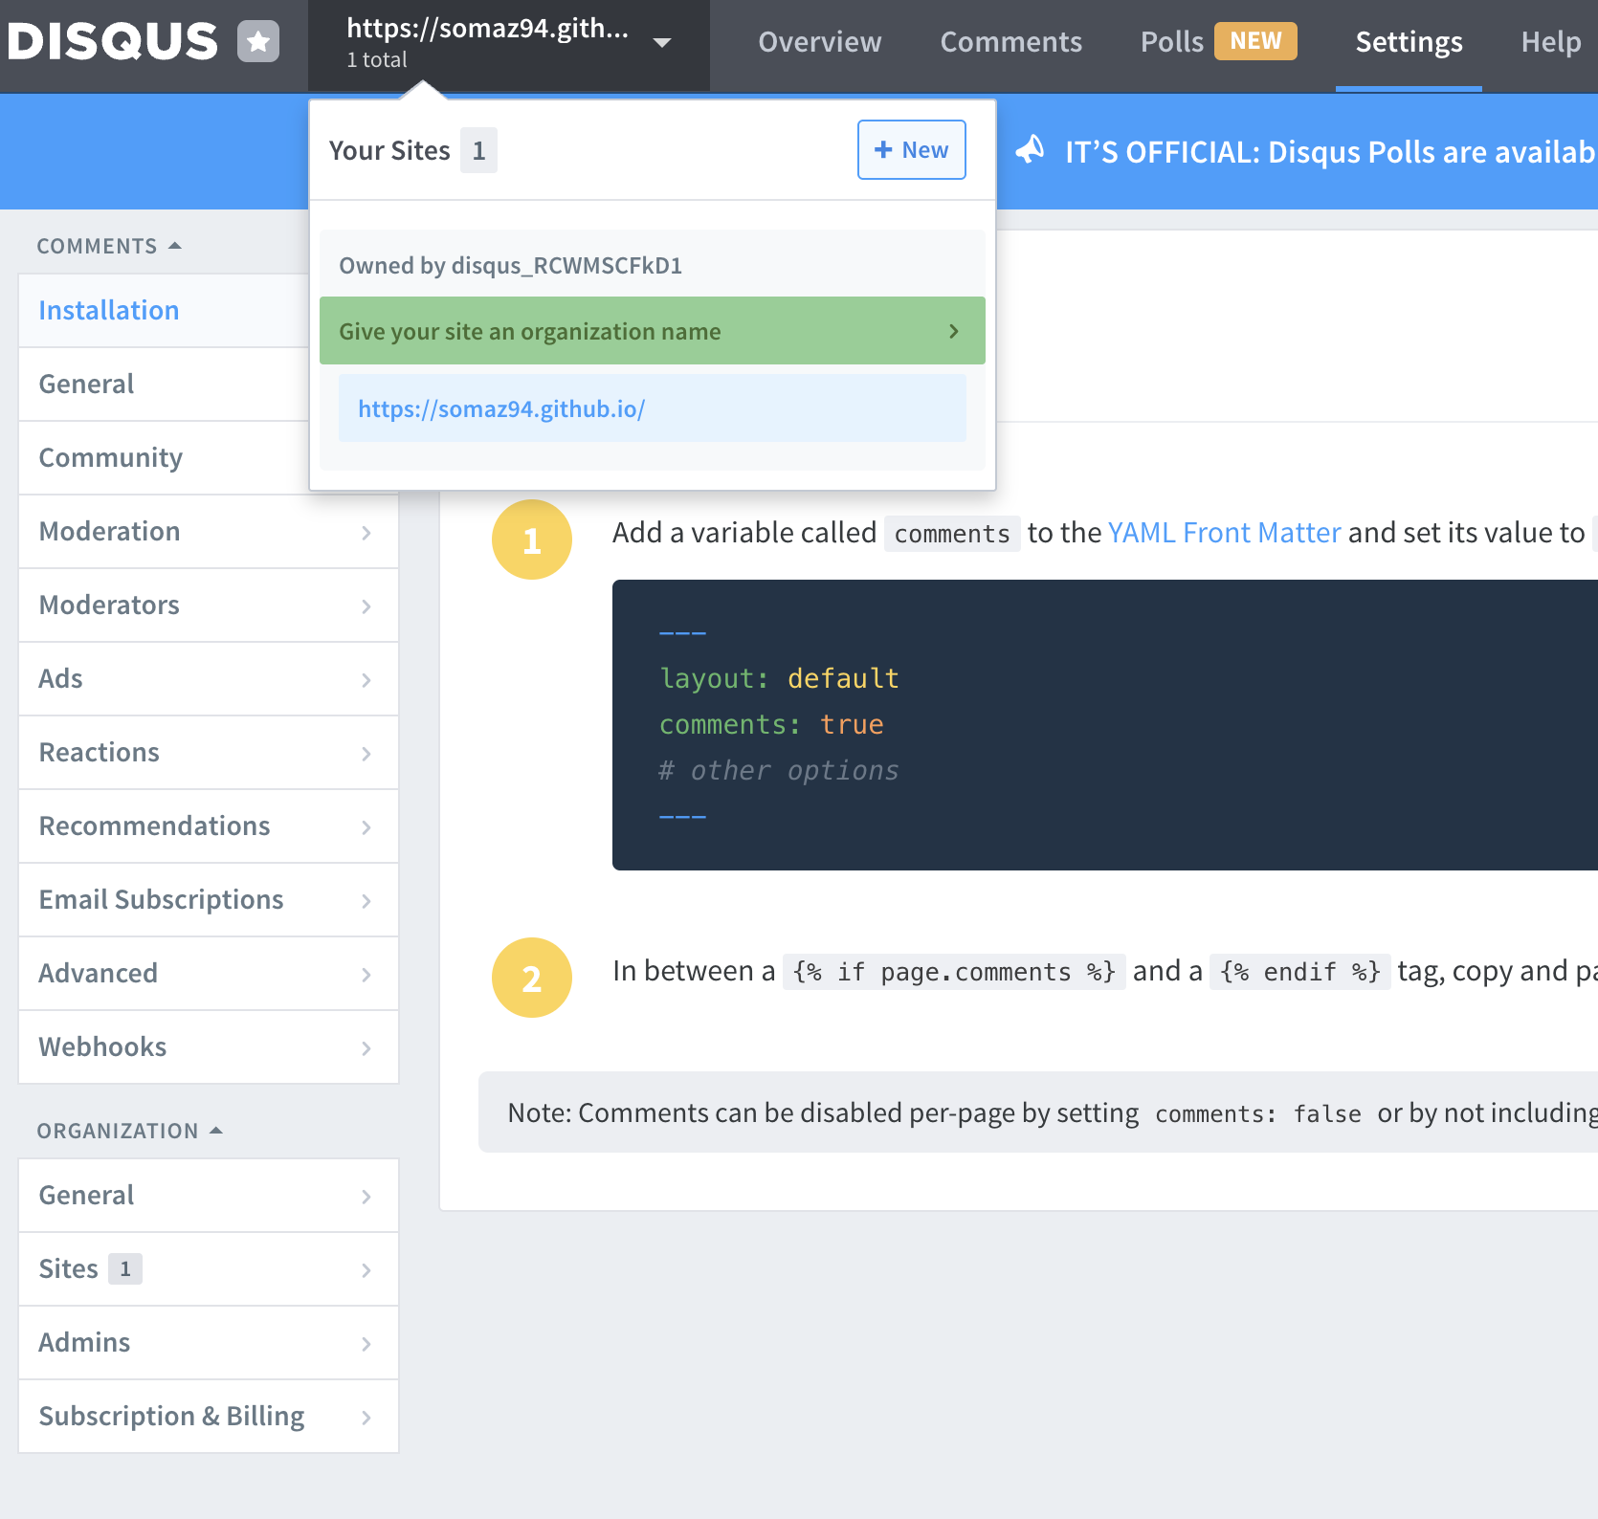Screen dimensions: 1598x1519
Task: Collapse the COMMENTS sidebar section
Action: 108,246
